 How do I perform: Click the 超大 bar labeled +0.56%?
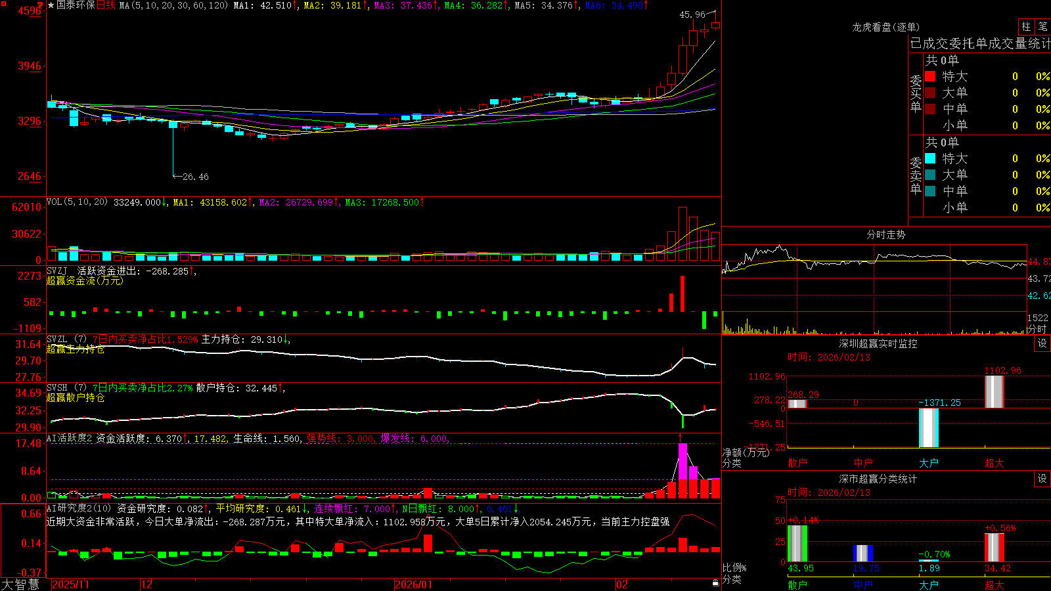[x=995, y=548]
